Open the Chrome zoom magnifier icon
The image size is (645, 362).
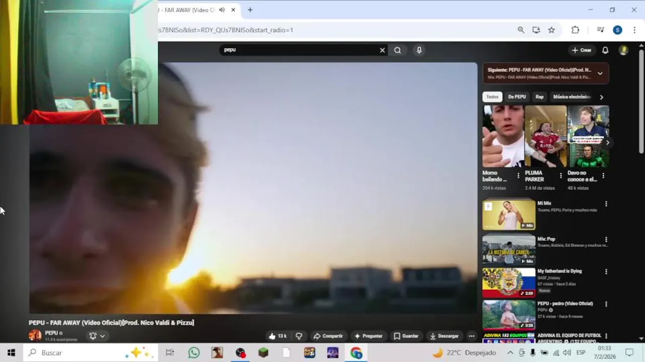[x=521, y=30]
